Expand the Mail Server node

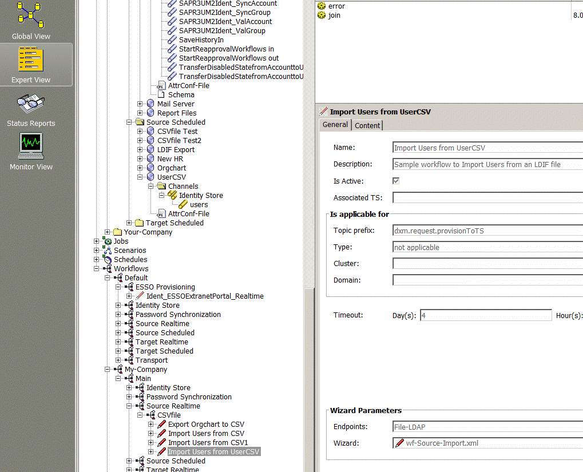point(140,104)
